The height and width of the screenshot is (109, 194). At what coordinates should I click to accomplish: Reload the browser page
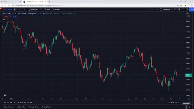pos(5,5)
